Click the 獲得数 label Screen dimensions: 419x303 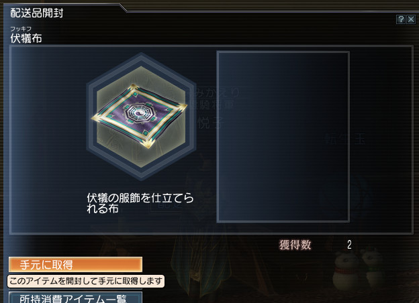[x=295, y=245]
